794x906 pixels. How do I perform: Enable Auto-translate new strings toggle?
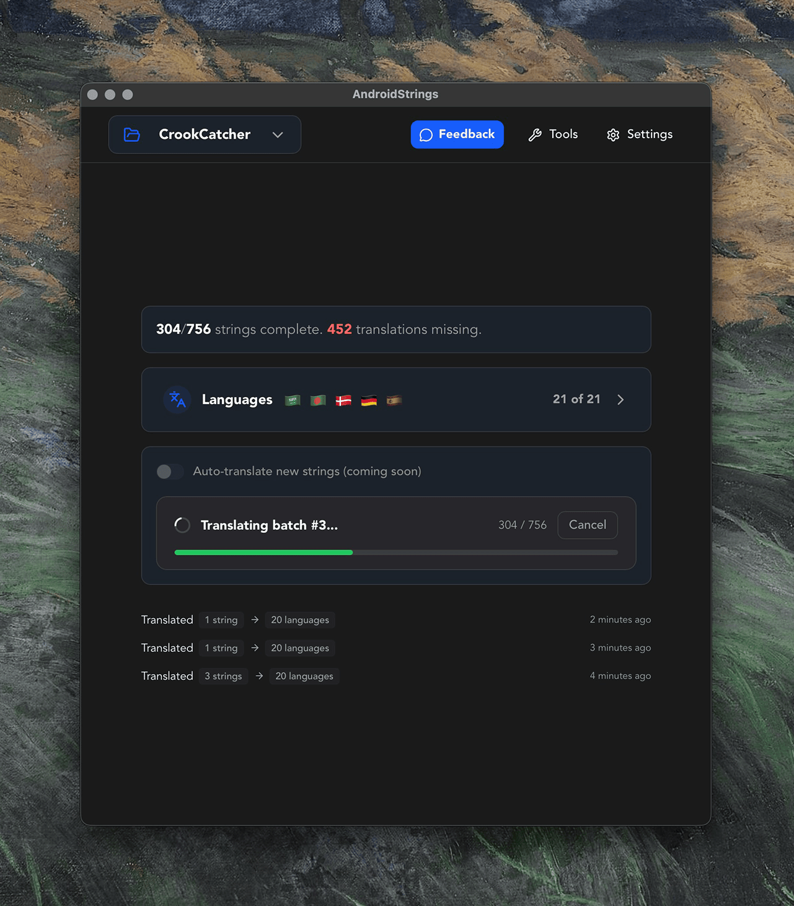pos(169,472)
